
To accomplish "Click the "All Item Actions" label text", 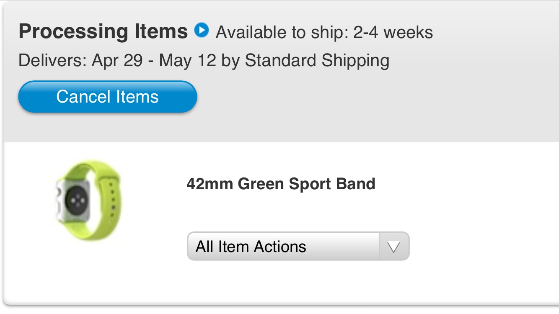I will (x=251, y=247).
